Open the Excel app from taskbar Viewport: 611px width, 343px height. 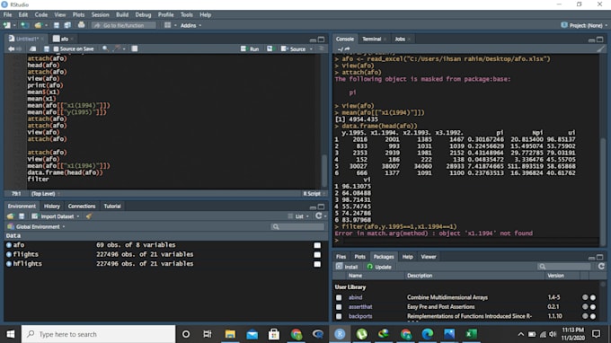click(472, 334)
